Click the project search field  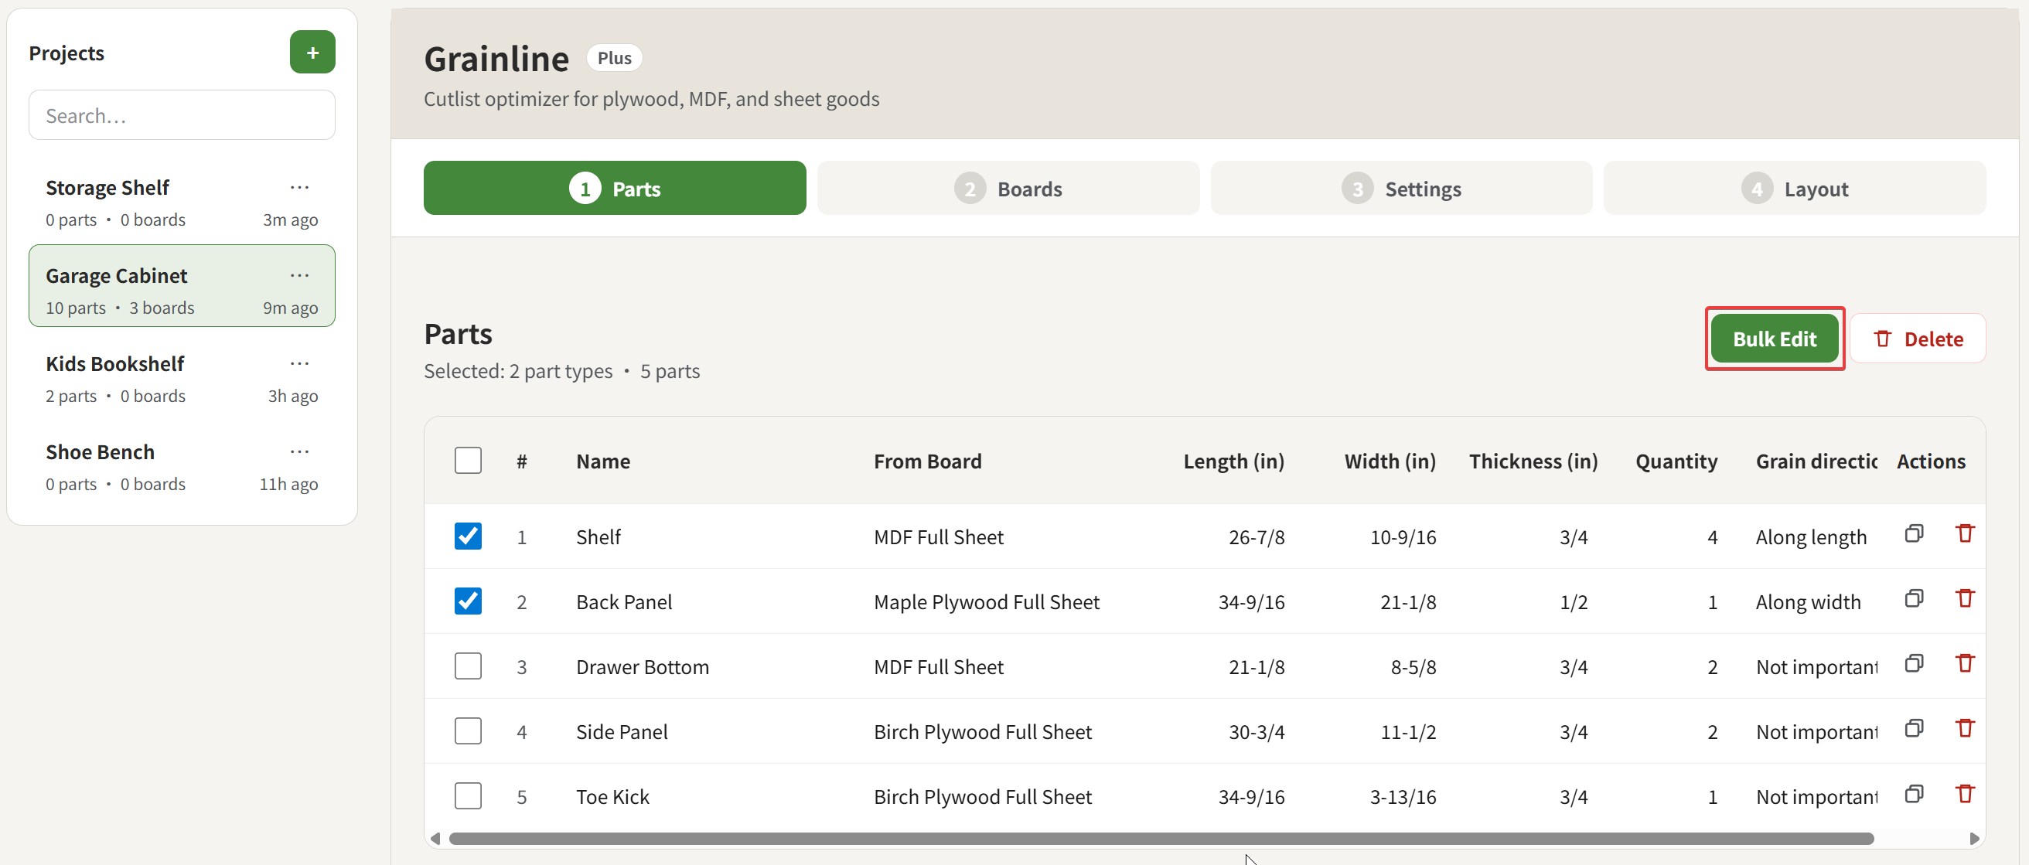[x=182, y=116]
